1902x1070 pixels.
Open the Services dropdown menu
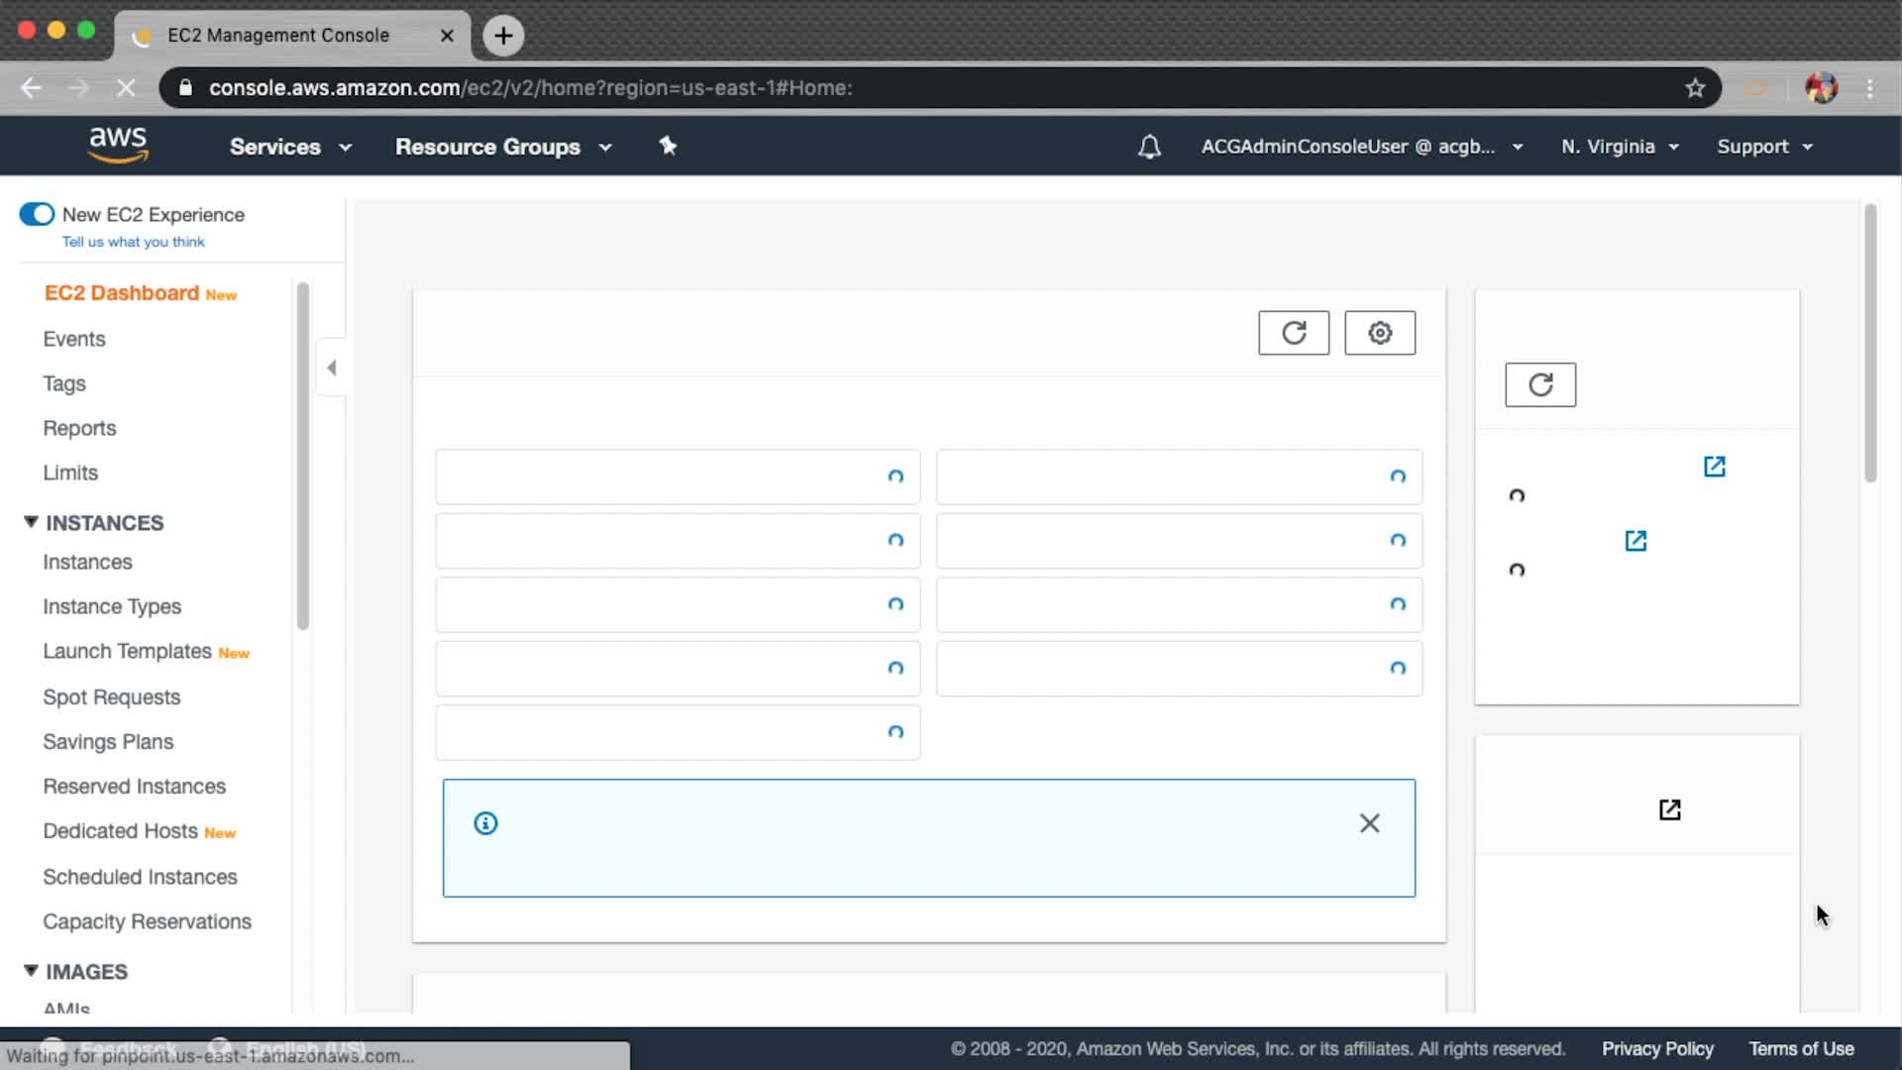coord(290,147)
